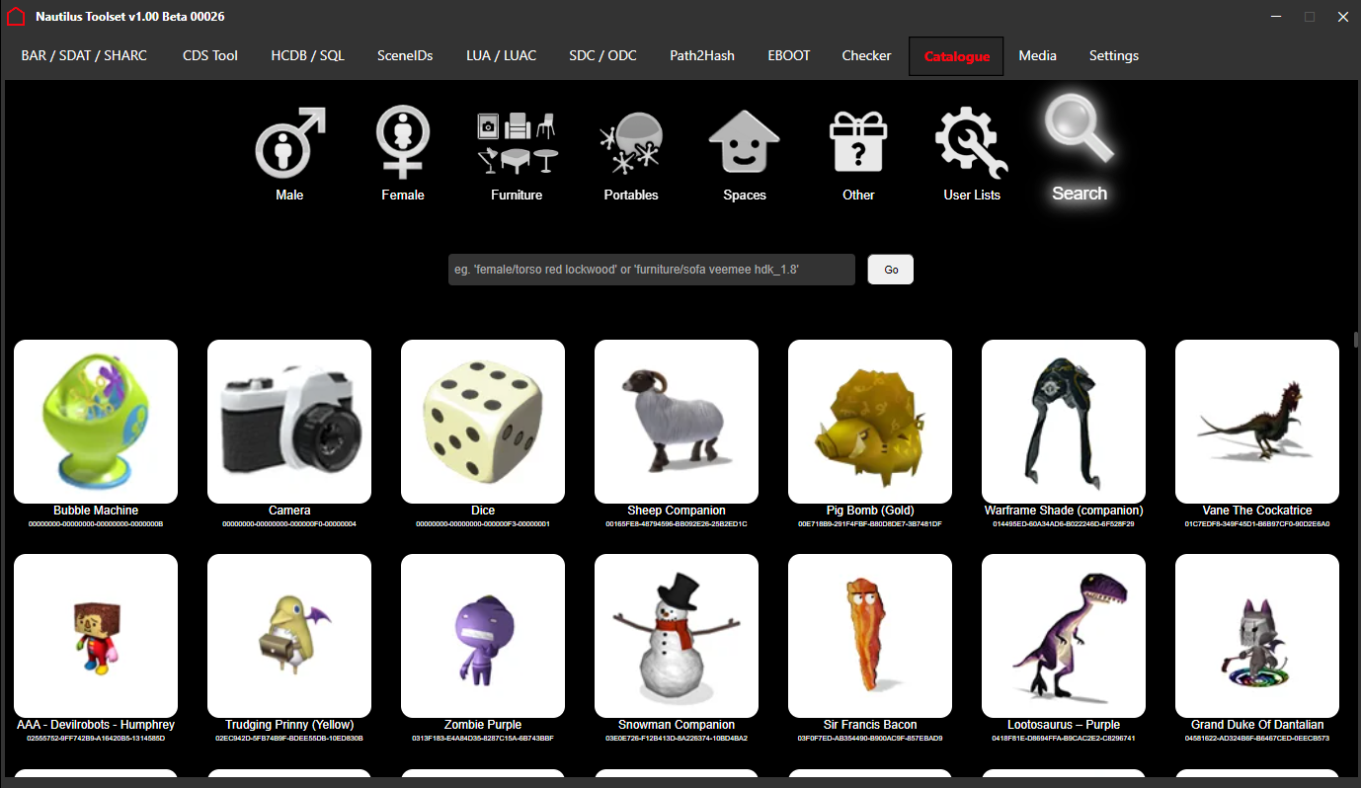Click the Dice name label
1361x788 pixels.
click(483, 511)
